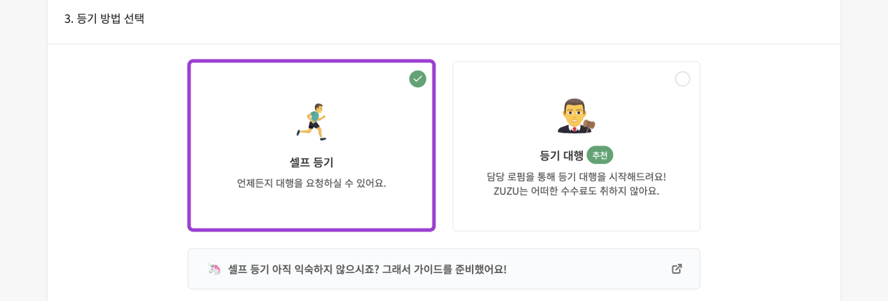Open guide via external link icon

click(676, 269)
